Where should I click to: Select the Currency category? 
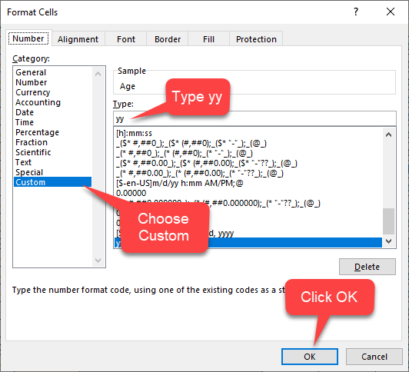33,92
